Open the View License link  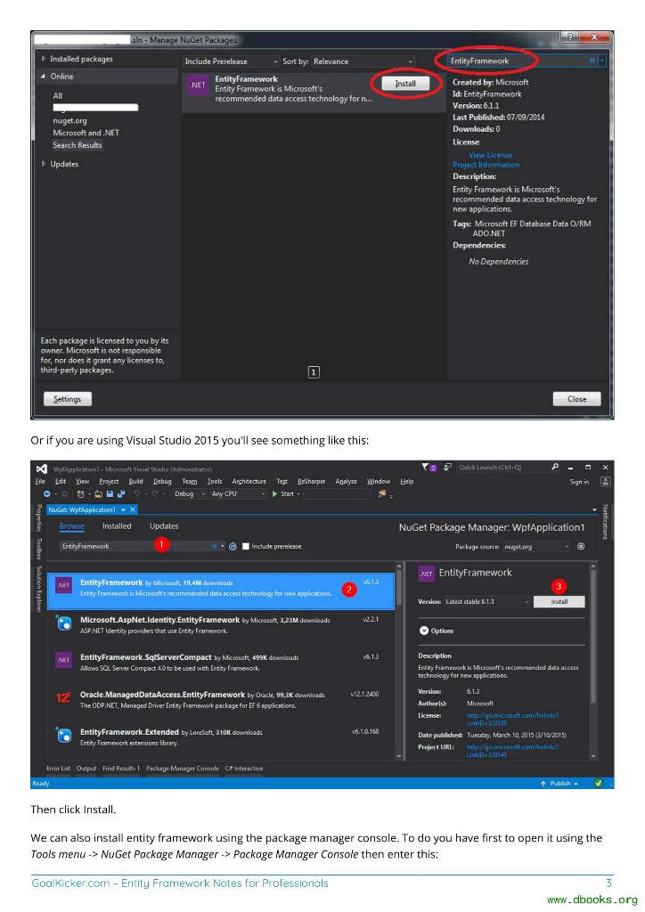(x=490, y=155)
